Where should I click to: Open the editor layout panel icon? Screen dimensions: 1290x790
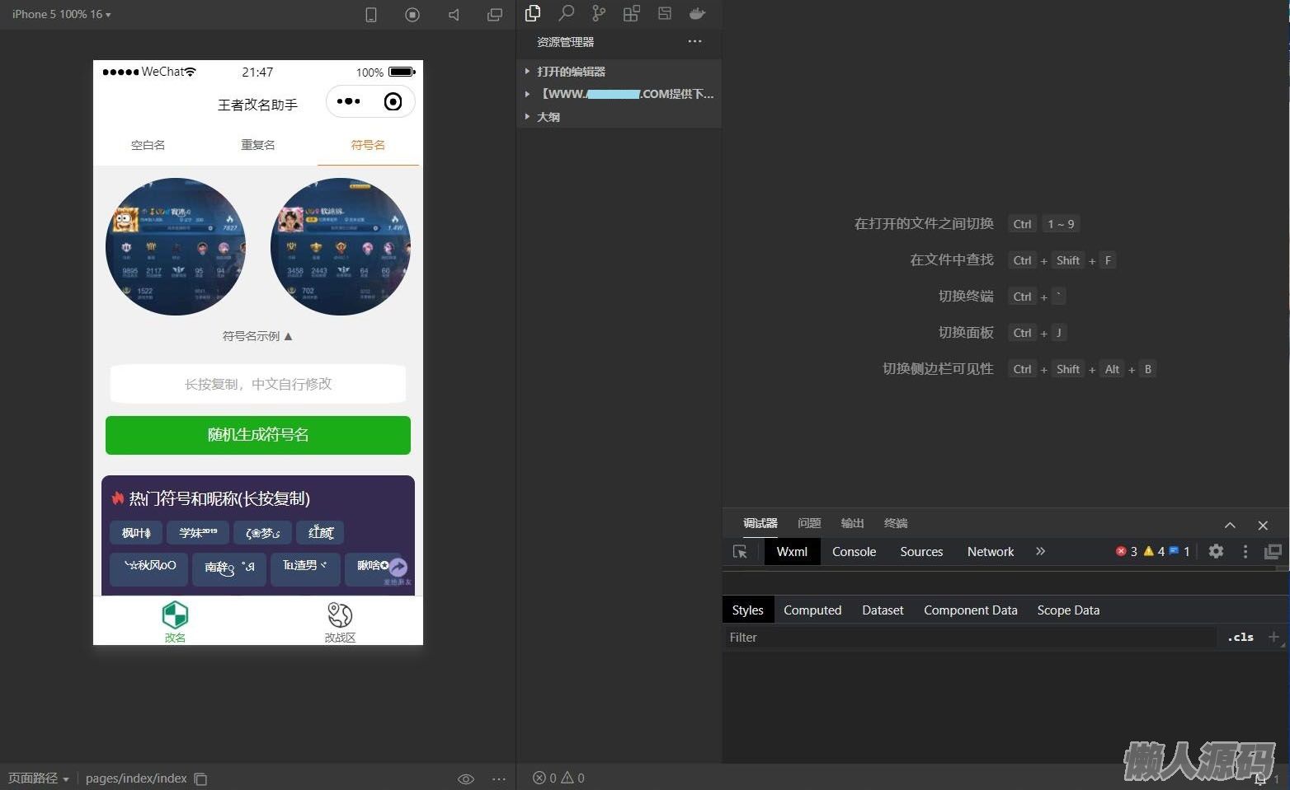click(x=665, y=13)
